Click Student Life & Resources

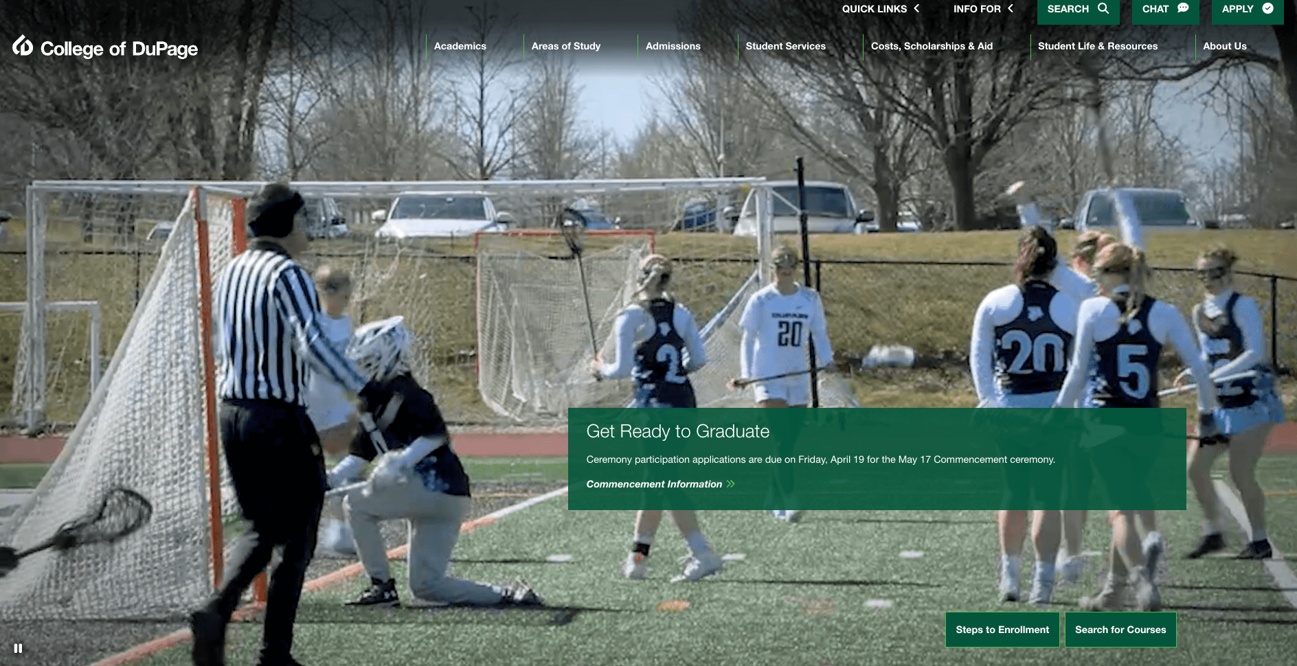pyautogui.click(x=1097, y=46)
